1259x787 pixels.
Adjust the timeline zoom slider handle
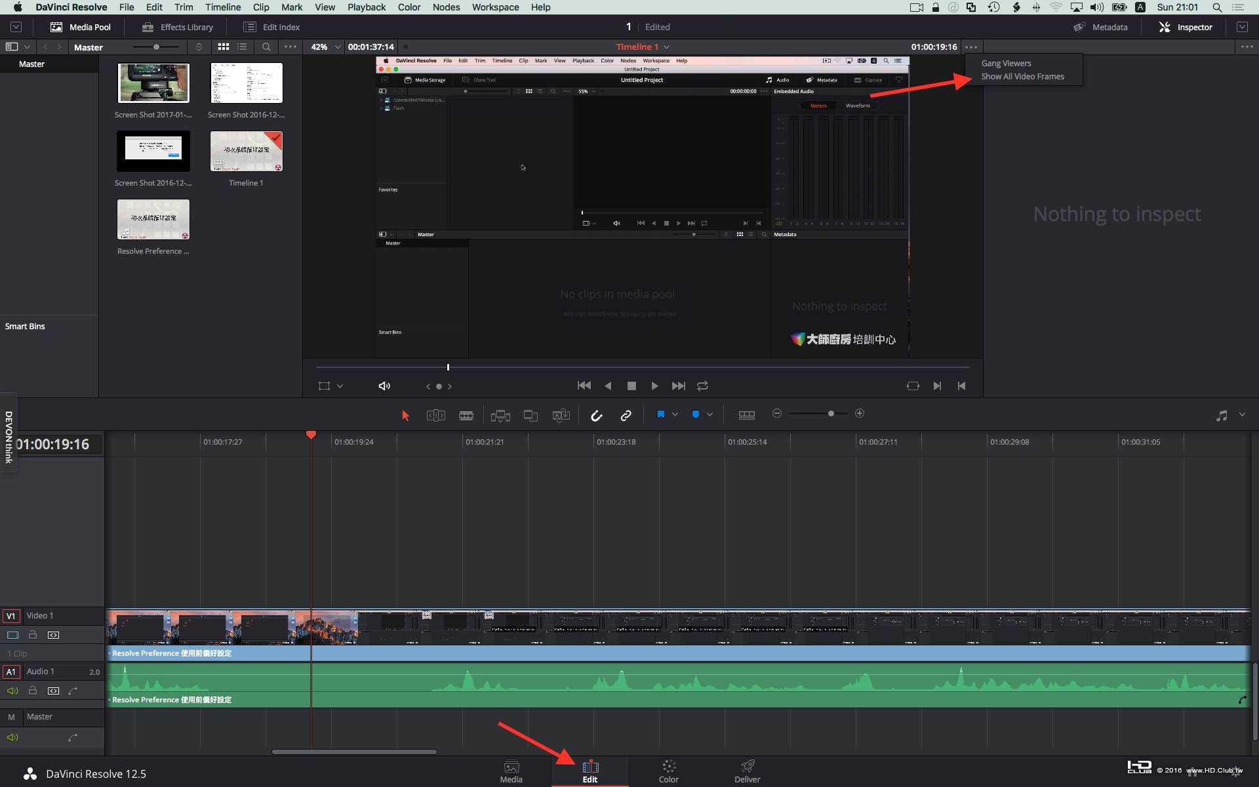point(831,414)
